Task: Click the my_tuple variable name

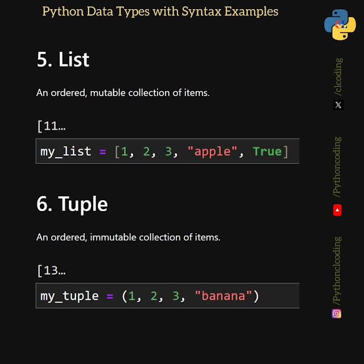Action: (69, 297)
